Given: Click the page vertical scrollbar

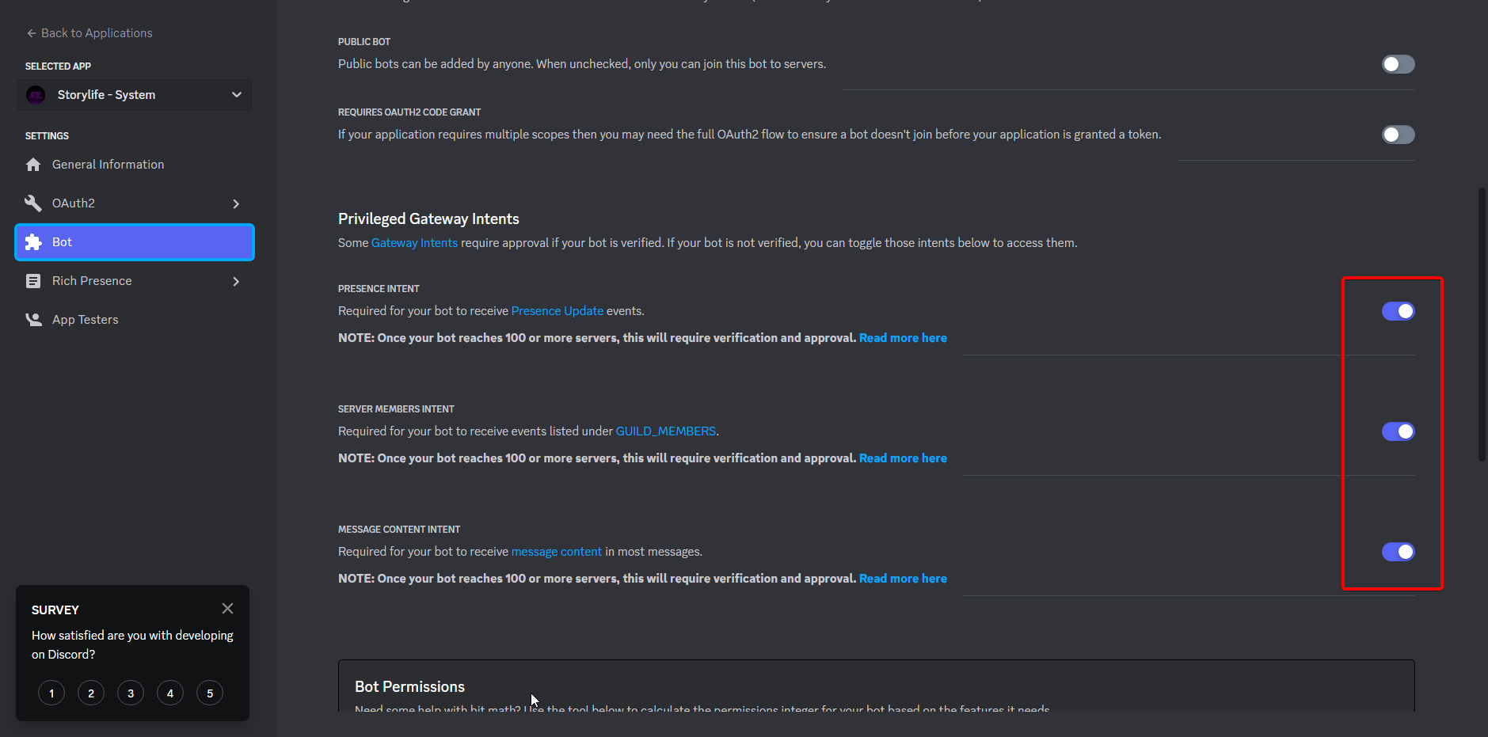Looking at the screenshot, I should click(1482, 325).
